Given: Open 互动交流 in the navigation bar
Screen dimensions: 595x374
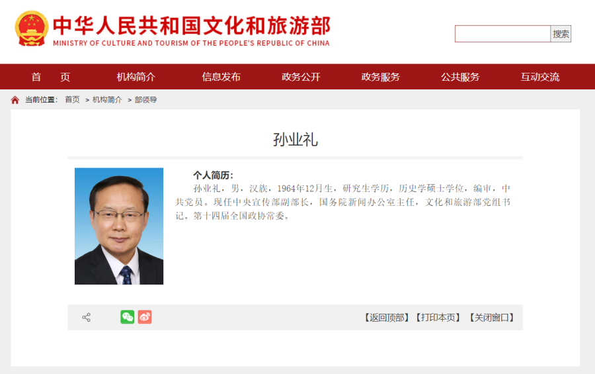Looking at the screenshot, I should (x=540, y=77).
